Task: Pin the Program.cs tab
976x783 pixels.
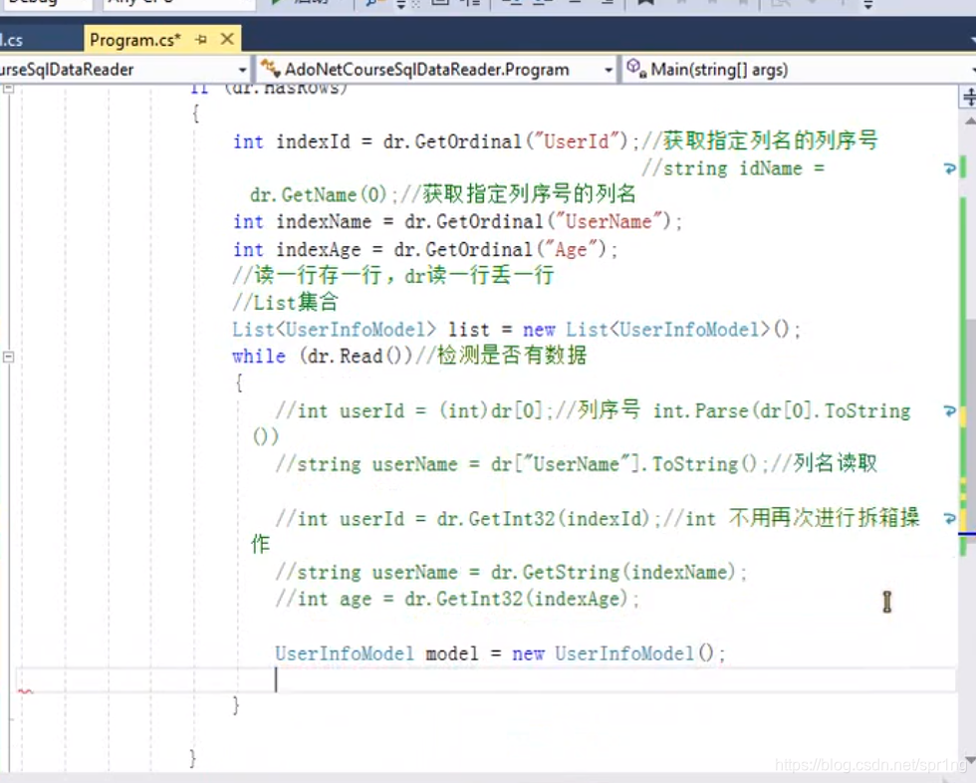Action: point(200,40)
